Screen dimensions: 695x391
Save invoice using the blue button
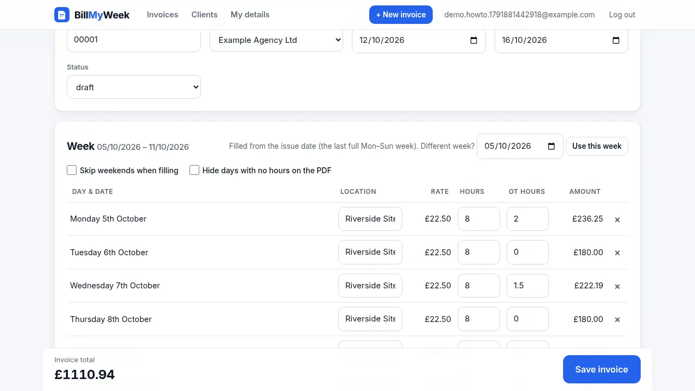[x=602, y=369]
